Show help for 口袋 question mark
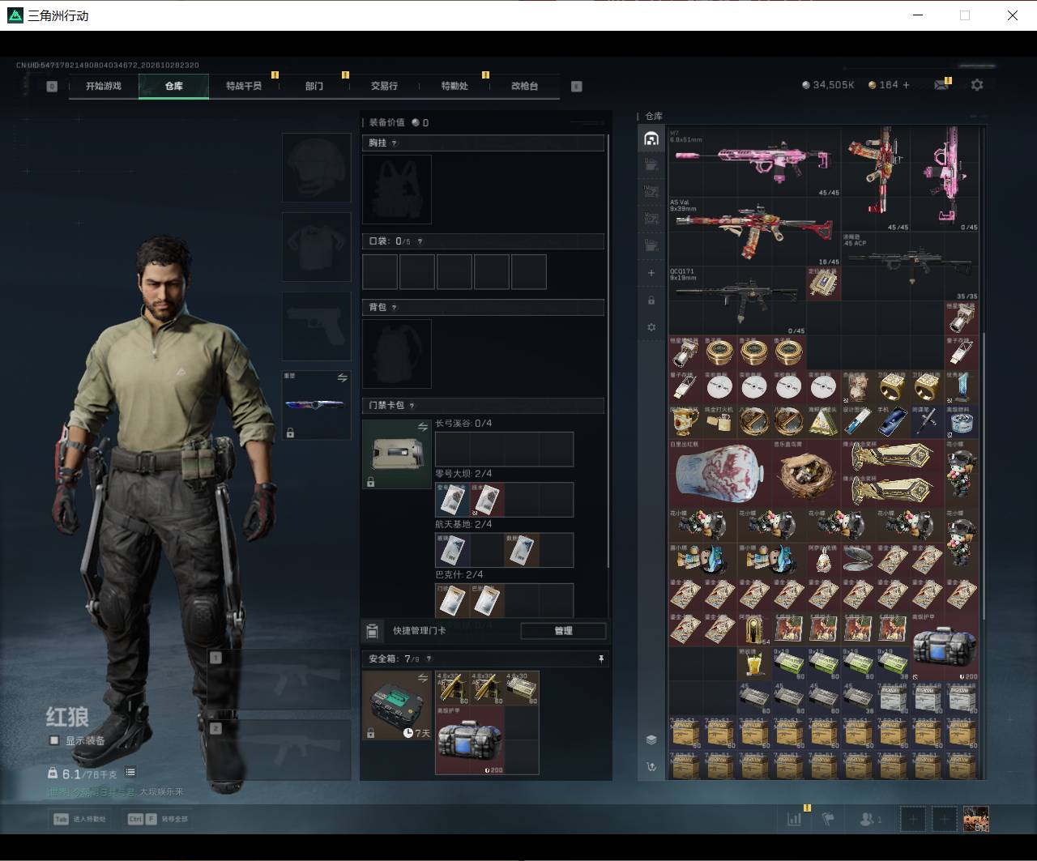The width and height of the screenshot is (1037, 861). click(420, 241)
